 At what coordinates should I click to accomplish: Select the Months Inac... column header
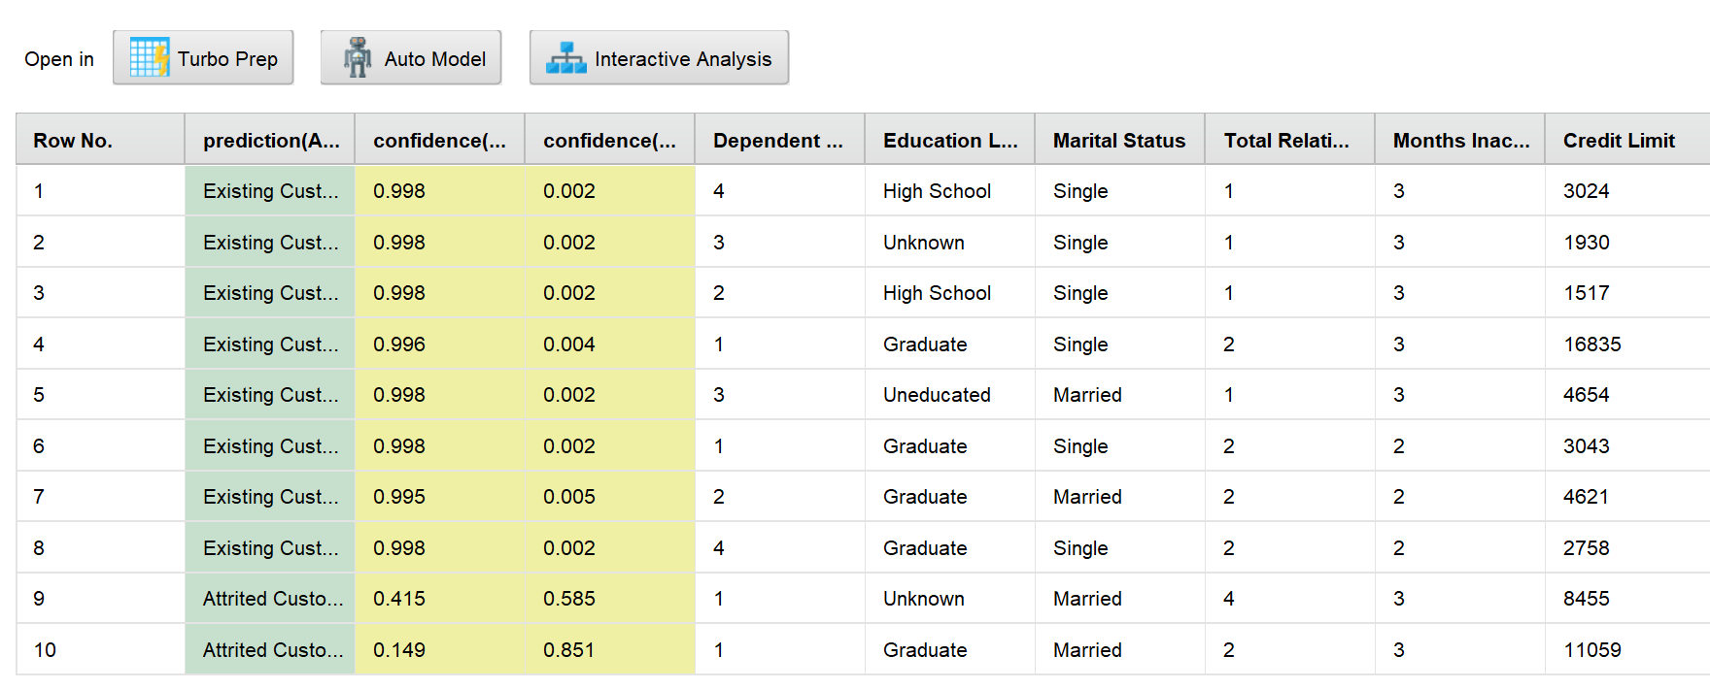click(x=1460, y=140)
